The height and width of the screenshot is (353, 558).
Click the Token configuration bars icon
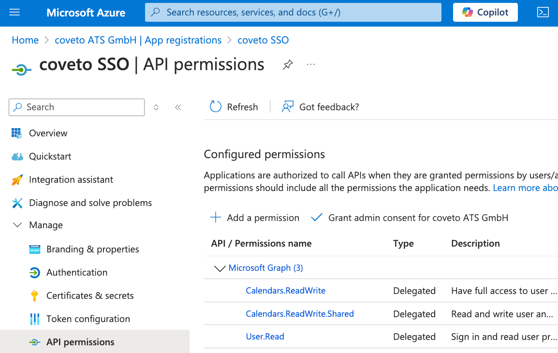click(x=34, y=319)
